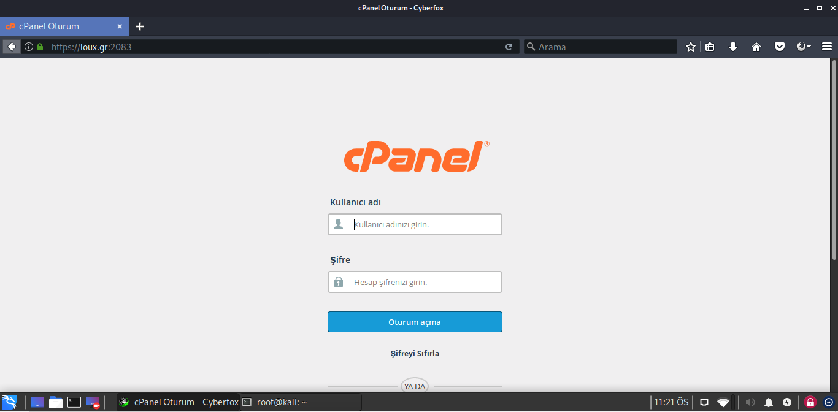The width and height of the screenshot is (838, 412).
Task: Launch the file manager from panel
Action: point(56,402)
